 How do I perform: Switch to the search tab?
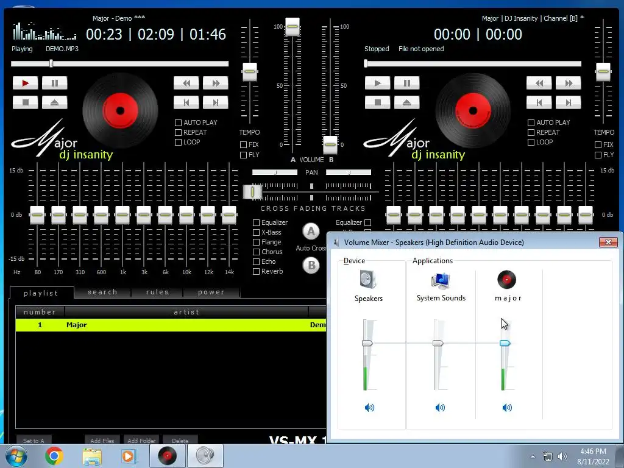102,292
